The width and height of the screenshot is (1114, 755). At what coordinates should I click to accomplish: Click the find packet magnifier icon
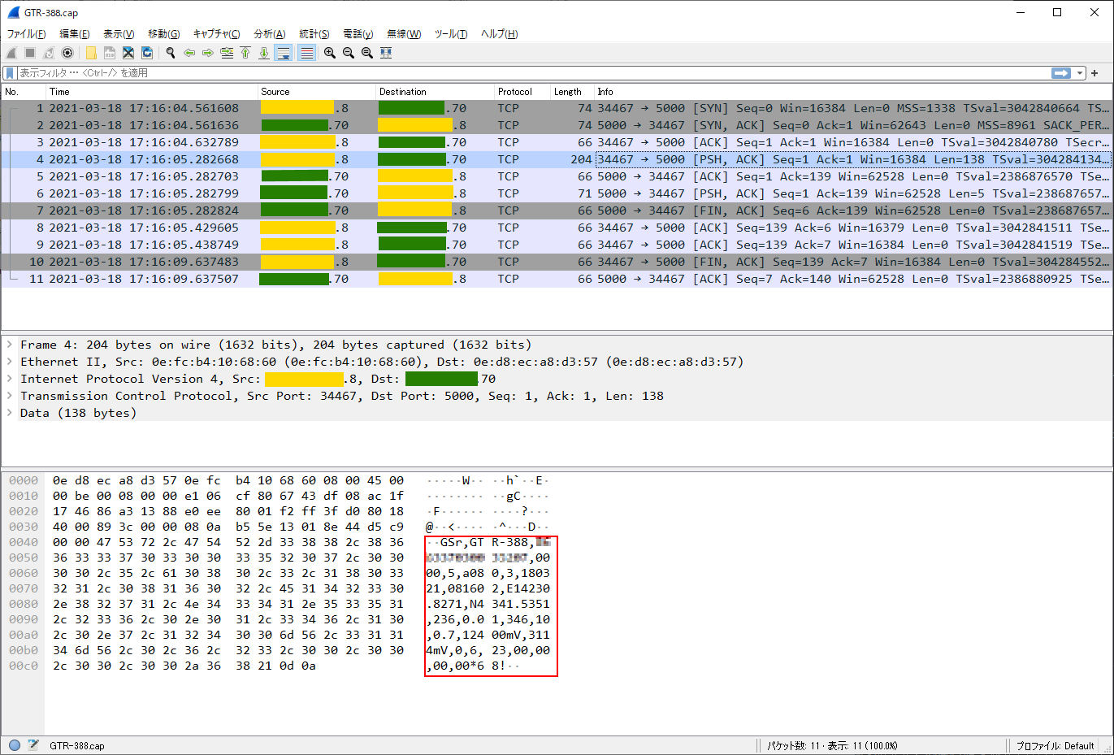coord(171,53)
